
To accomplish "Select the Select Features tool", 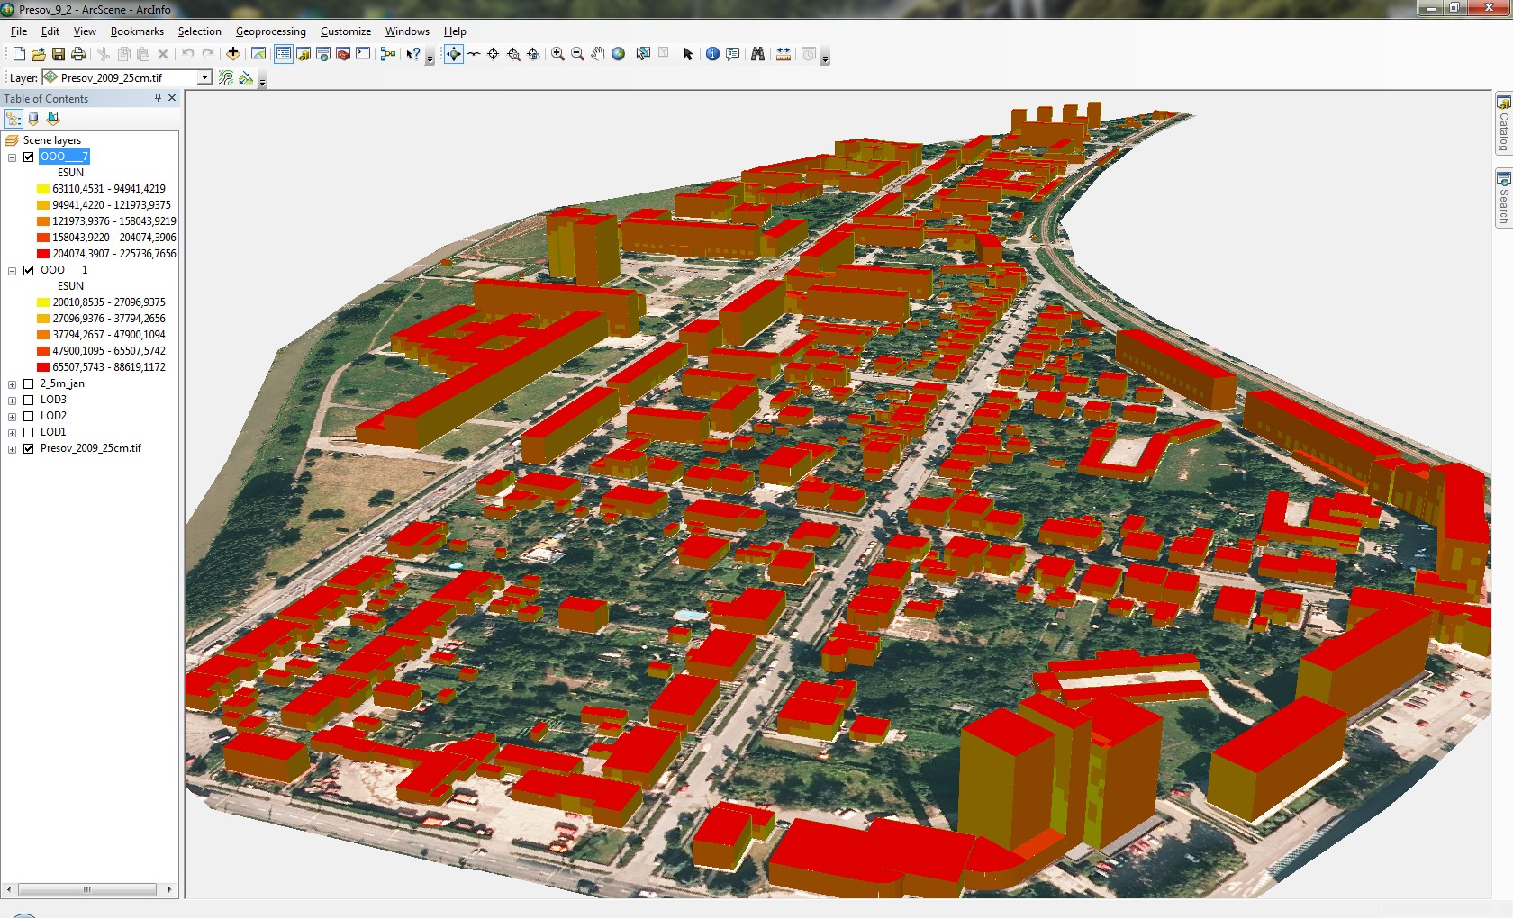I will tap(643, 54).
